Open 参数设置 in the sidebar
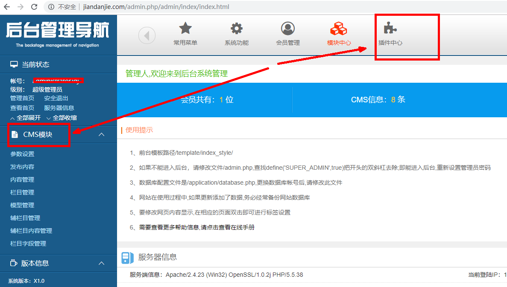507x287 pixels. 22,154
